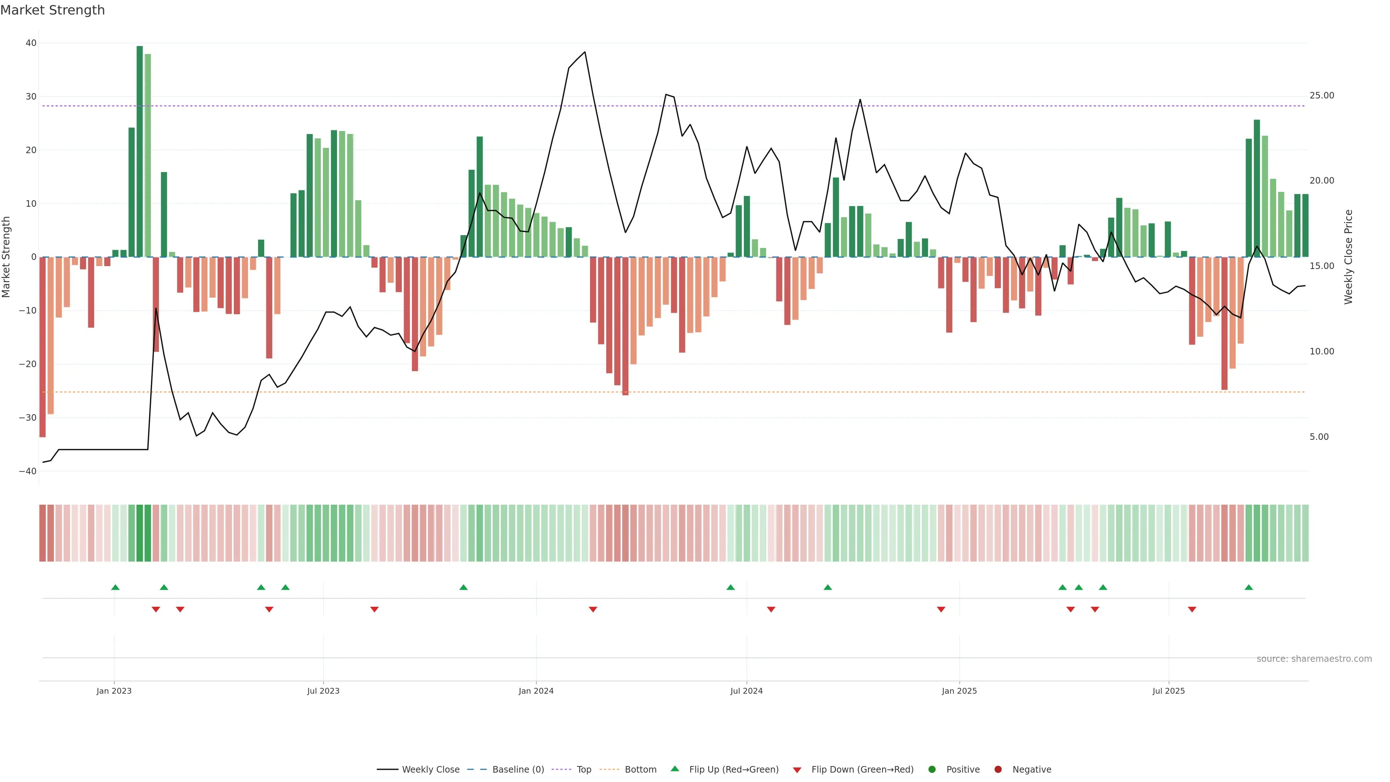Click the 25.00 weekly close price tick
1390x782 pixels.
[1322, 96]
